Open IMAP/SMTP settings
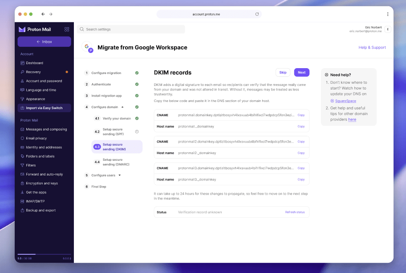 (x=44, y=201)
